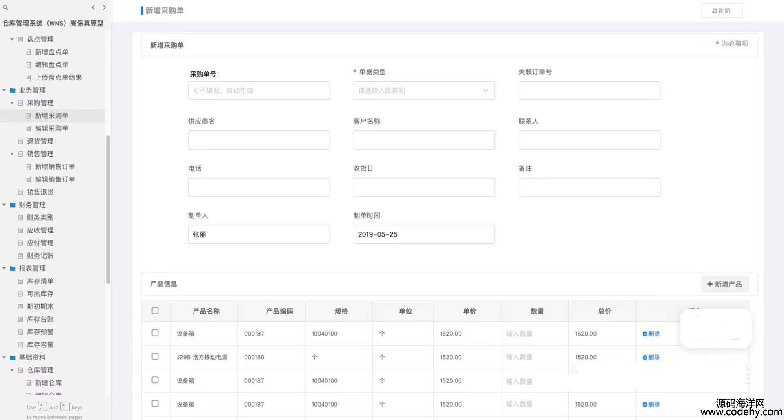The image size is (784, 420).
Task: Check the third row 设备箱 checkbox
Action: [155, 380]
